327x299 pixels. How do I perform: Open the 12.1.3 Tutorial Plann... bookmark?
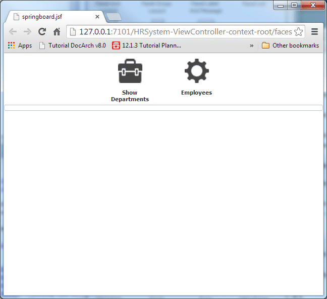(x=146, y=46)
